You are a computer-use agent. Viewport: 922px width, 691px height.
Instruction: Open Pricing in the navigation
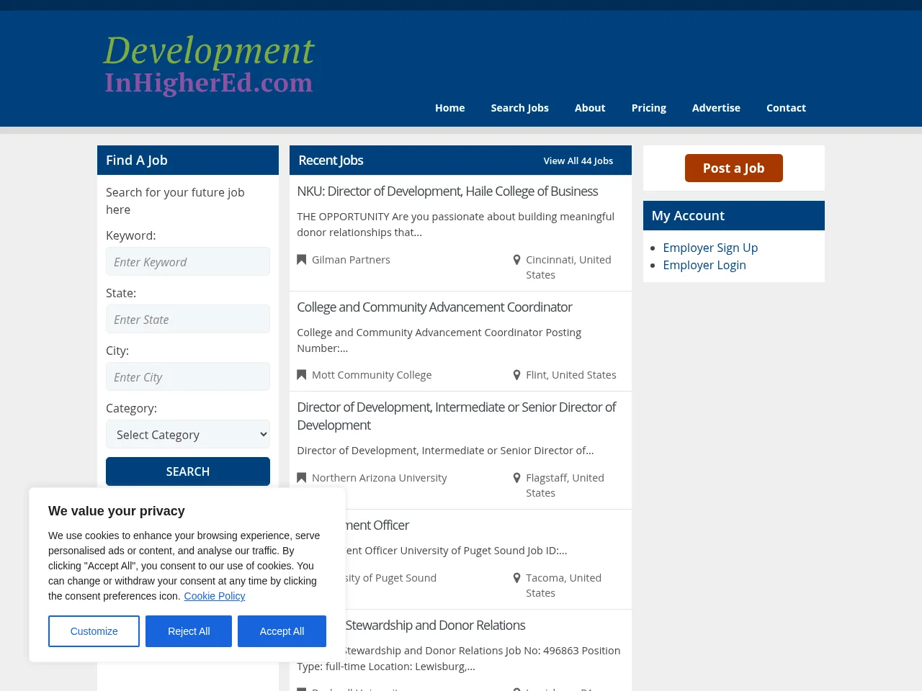click(x=649, y=108)
